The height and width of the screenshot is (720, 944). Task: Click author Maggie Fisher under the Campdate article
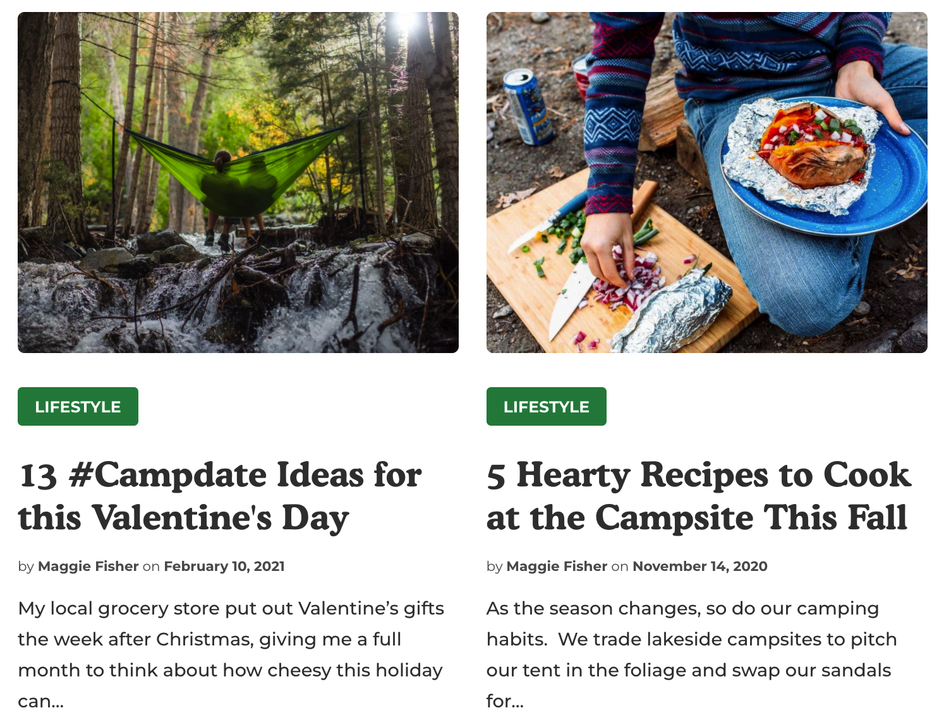click(x=88, y=567)
